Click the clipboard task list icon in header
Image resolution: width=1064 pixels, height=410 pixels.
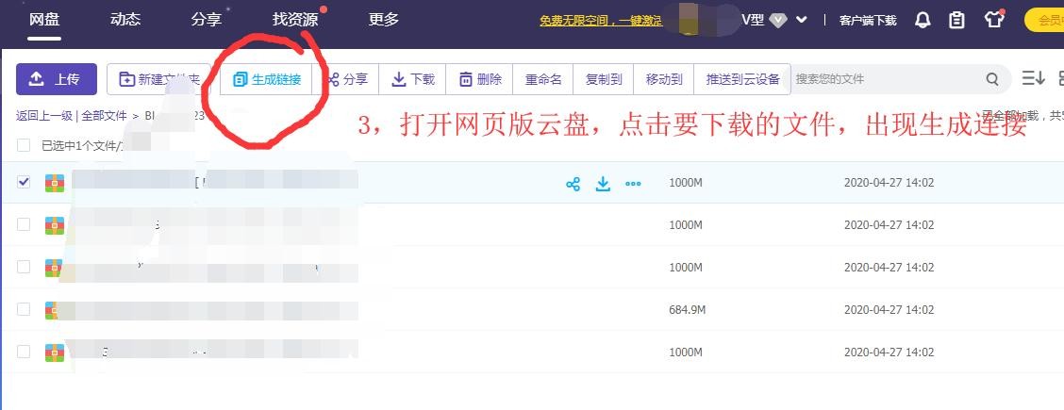pyautogui.click(x=956, y=20)
